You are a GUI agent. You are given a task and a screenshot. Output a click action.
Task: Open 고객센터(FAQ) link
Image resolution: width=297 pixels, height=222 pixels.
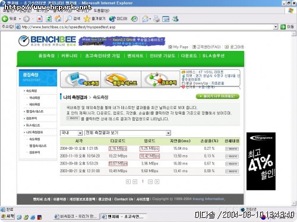click(x=206, y=47)
